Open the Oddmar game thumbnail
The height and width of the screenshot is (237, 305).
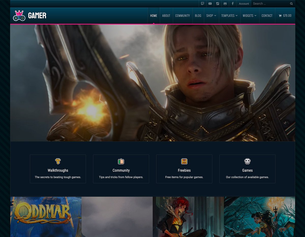coord(46,217)
